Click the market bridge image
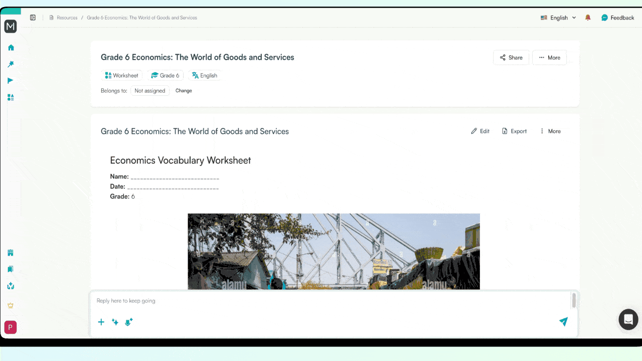Viewport: 642px width, 361px height. pyautogui.click(x=334, y=252)
